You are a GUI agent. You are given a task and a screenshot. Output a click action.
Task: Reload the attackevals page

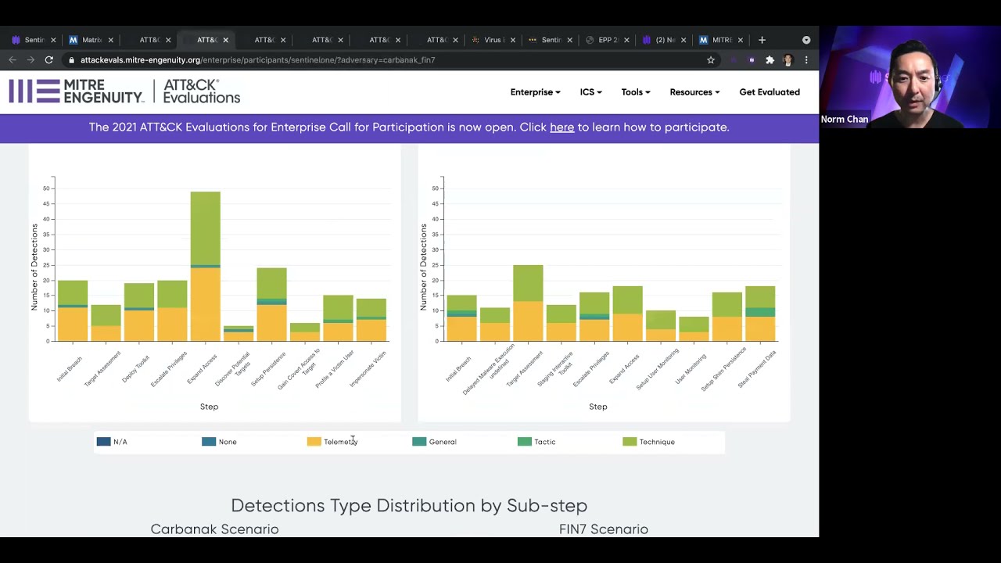pyautogui.click(x=48, y=59)
